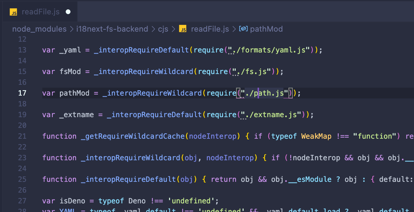Expand chevron after readFile.js breadcrumb

234,29
